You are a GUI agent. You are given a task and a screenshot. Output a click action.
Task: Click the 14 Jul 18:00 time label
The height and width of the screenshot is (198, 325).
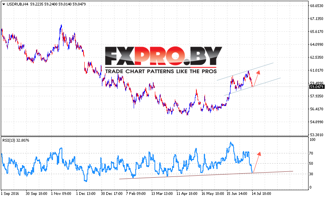[x=261, y=194]
